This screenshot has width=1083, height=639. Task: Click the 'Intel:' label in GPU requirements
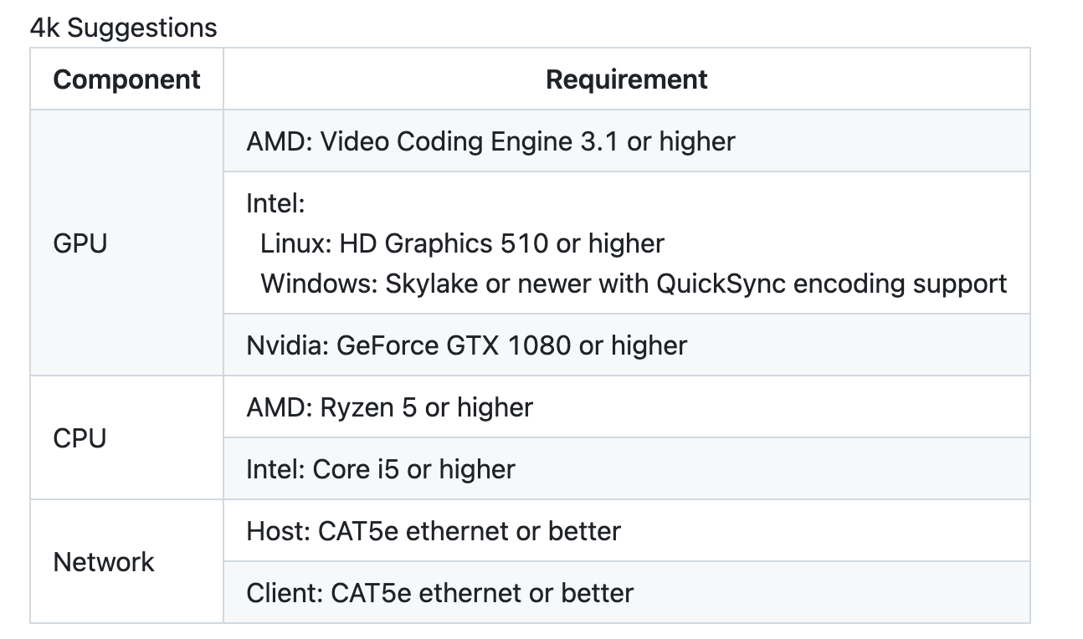coord(275,202)
